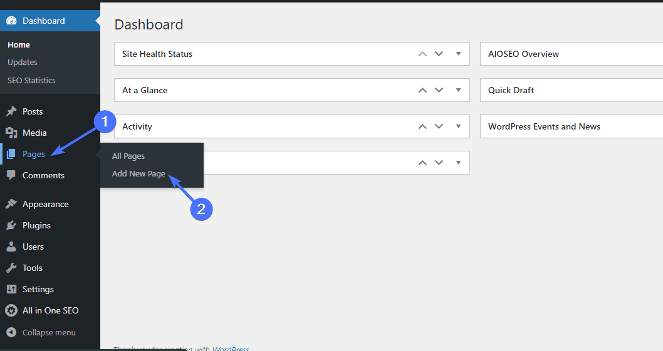Select the Pages icon in sidebar
The height and width of the screenshot is (351, 663).
11,154
